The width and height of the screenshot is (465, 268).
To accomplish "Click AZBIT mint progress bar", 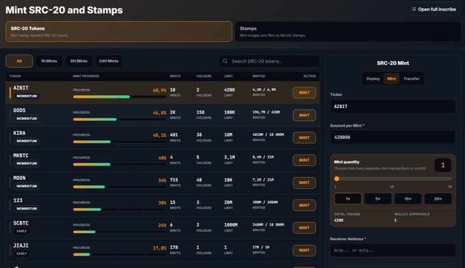I will click(120, 96).
